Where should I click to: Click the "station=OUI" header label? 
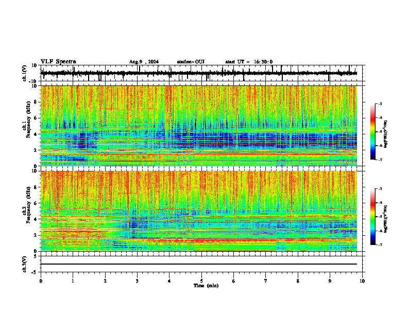191,62
